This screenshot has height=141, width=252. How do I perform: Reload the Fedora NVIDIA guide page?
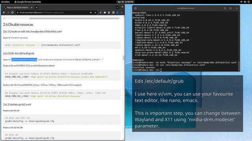tap(12, 13)
